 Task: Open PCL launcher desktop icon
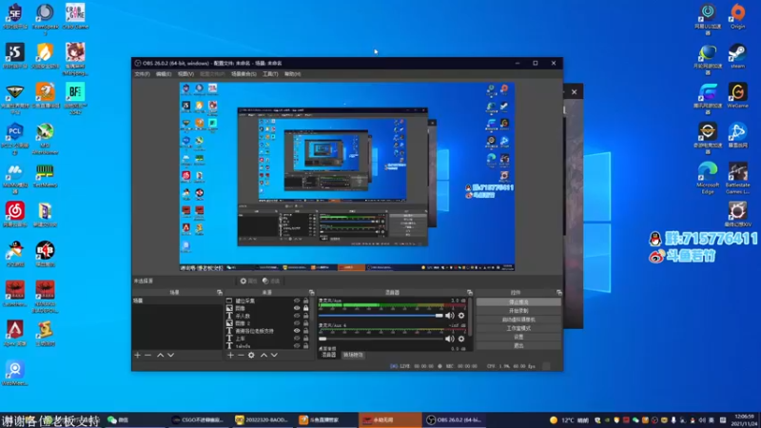point(15,139)
